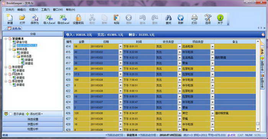Screen dimensions: 268x139
Task: Click the 分组 panel header
Action: pyautogui.click(x=33, y=34)
